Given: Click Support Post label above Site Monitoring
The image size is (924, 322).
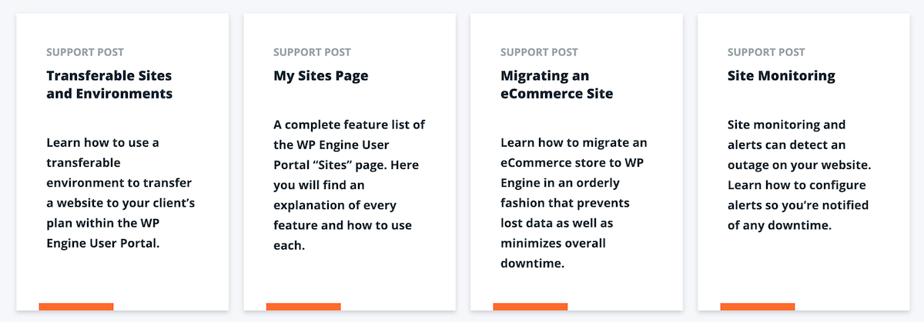Looking at the screenshot, I should (x=766, y=52).
